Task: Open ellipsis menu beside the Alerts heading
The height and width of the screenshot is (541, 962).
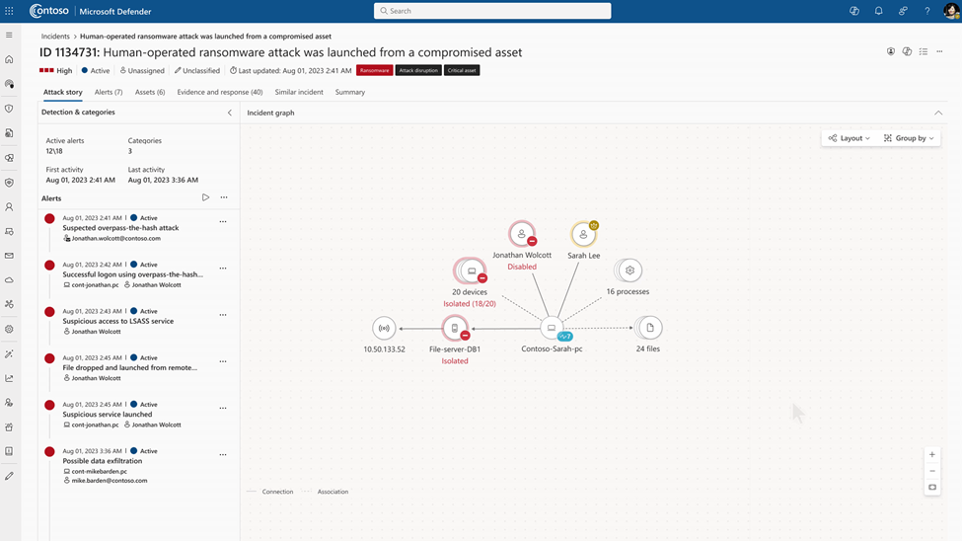Action: [x=224, y=197]
